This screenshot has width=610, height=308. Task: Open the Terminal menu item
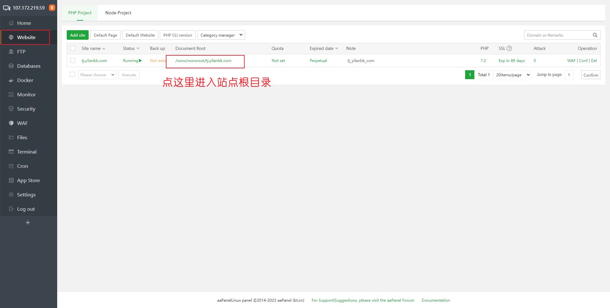coord(29,152)
